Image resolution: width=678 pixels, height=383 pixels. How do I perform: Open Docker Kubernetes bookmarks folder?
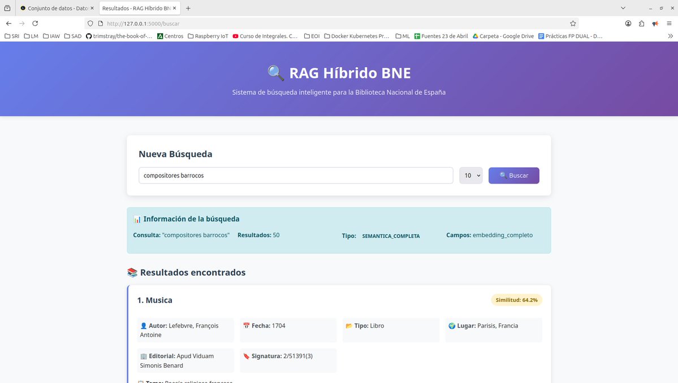pos(357,36)
